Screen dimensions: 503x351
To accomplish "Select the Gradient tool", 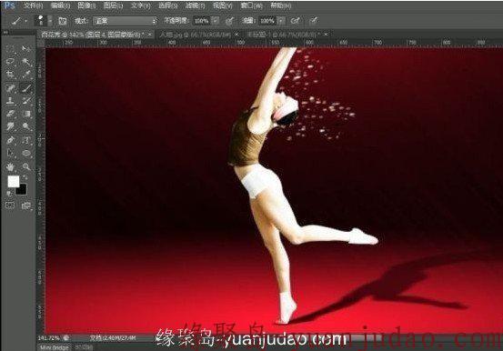I will [x=26, y=114].
